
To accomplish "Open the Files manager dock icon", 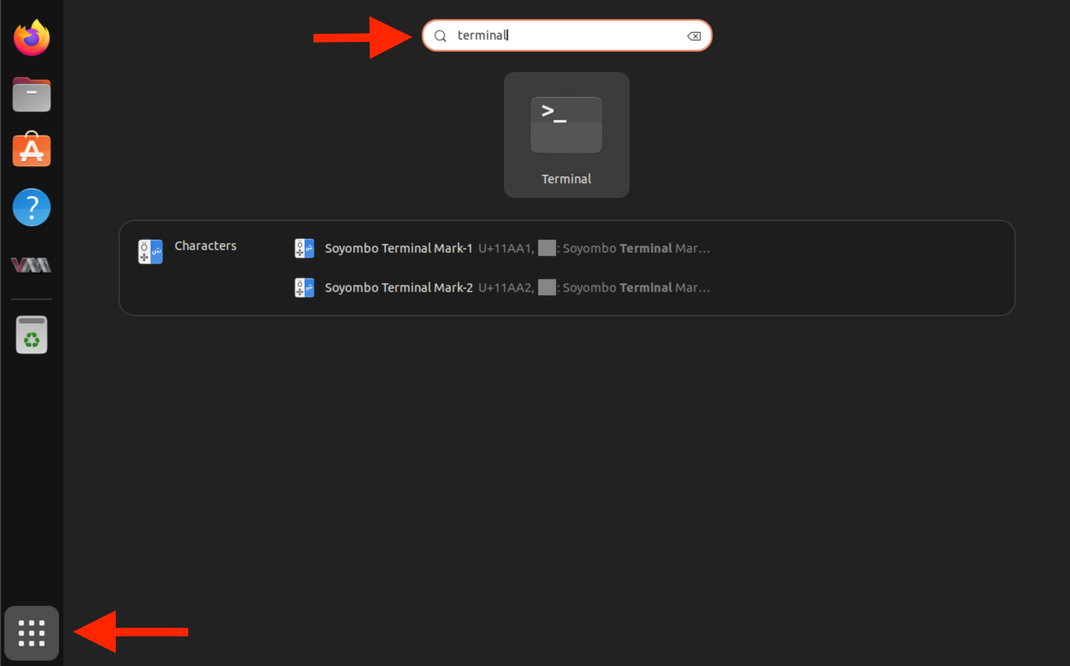I will click(32, 95).
